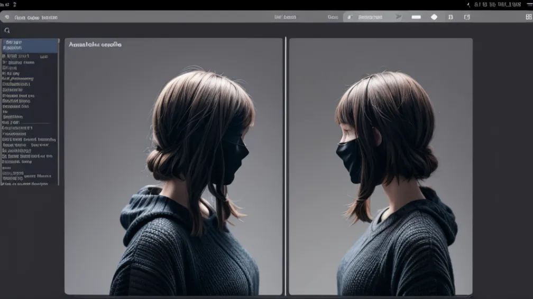Open the grid view icon at the toolbar's far right
Image resolution: width=533 pixels, height=299 pixels.
click(x=528, y=17)
